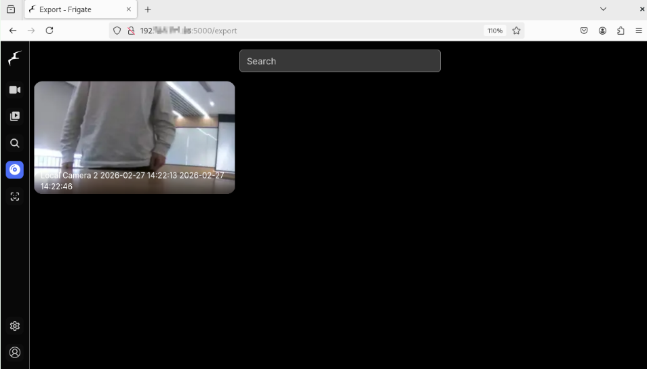Go back to the previous page
647x369 pixels.
coord(13,31)
